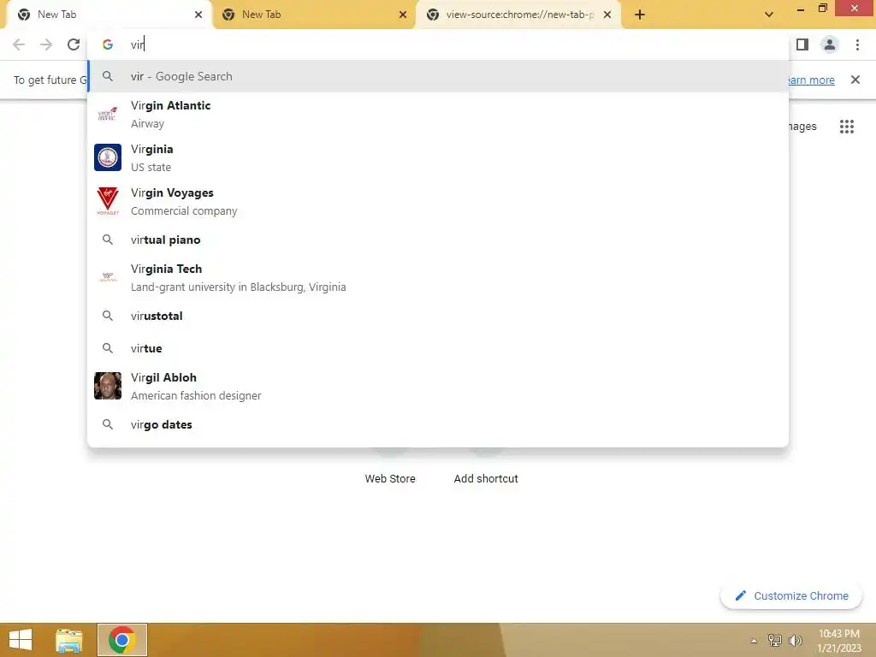Click the Images link at top right

point(802,127)
